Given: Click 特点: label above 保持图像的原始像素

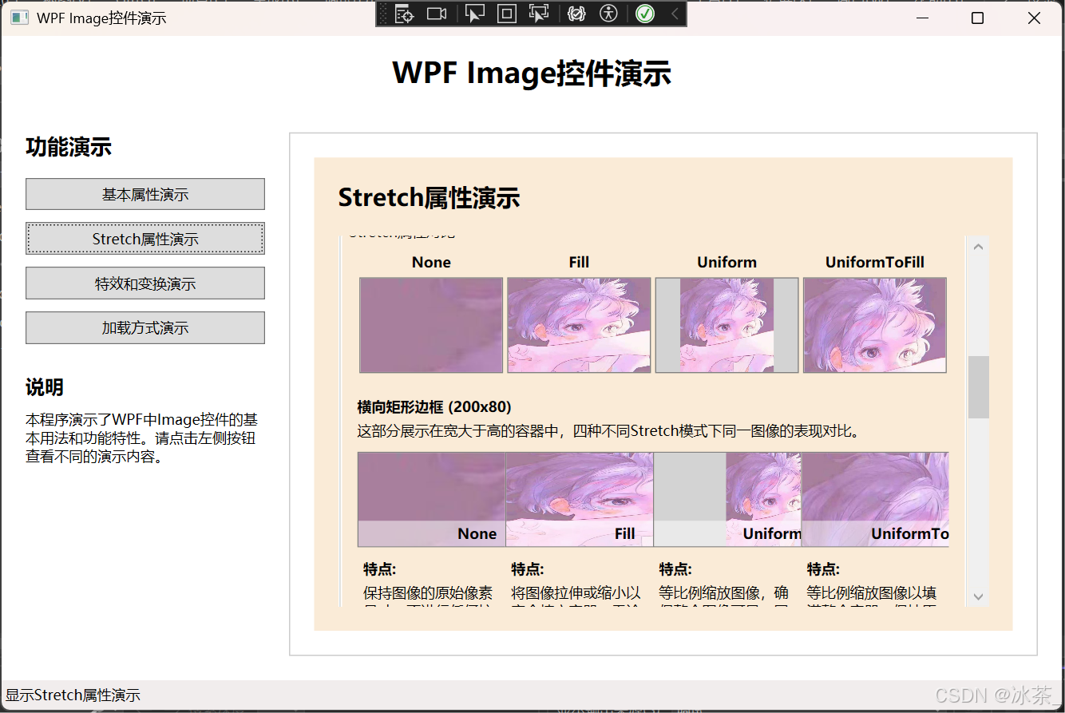Looking at the screenshot, I should pyautogui.click(x=380, y=569).
